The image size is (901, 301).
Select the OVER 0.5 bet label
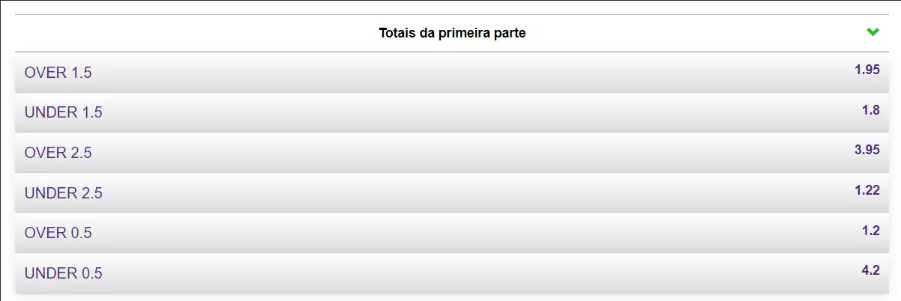point(58,233)
